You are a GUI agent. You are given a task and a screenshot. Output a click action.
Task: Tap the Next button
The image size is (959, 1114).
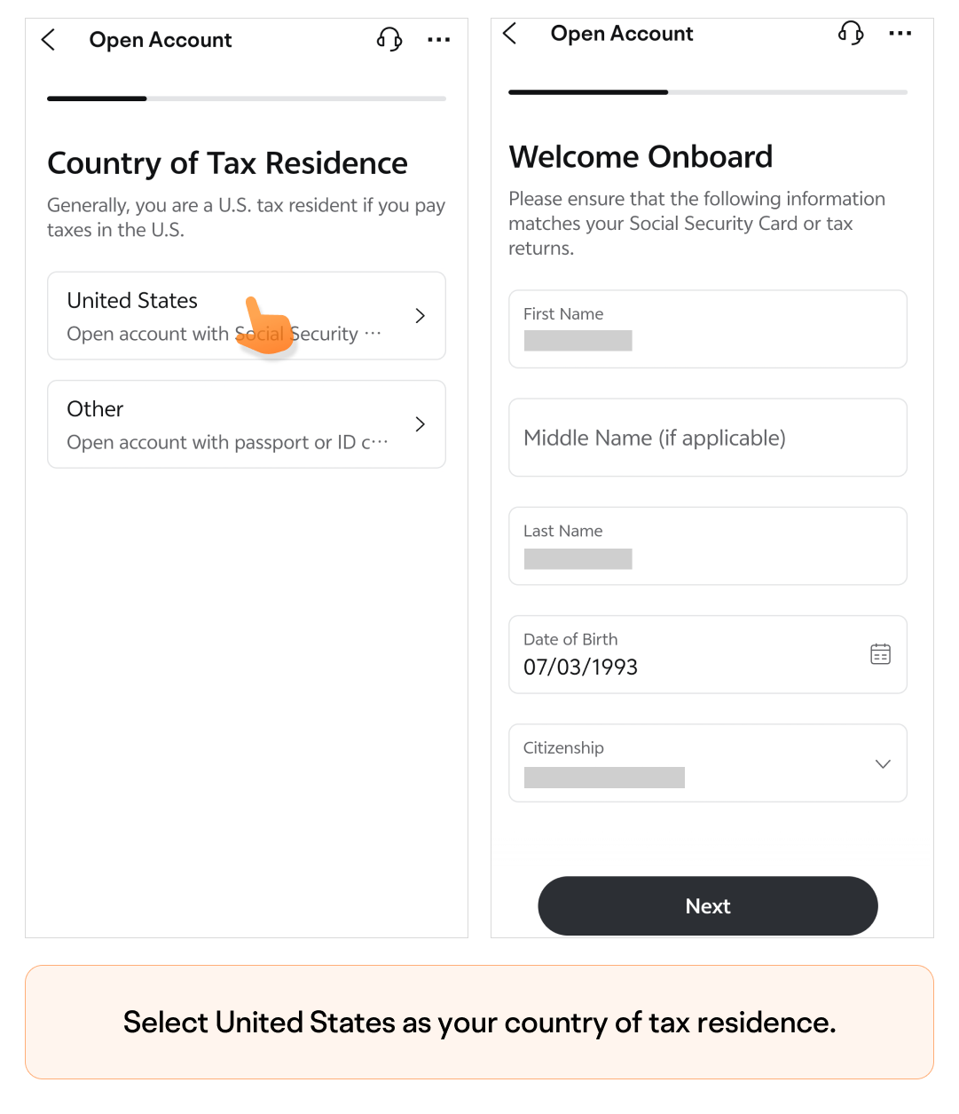[x=708, y=906]
